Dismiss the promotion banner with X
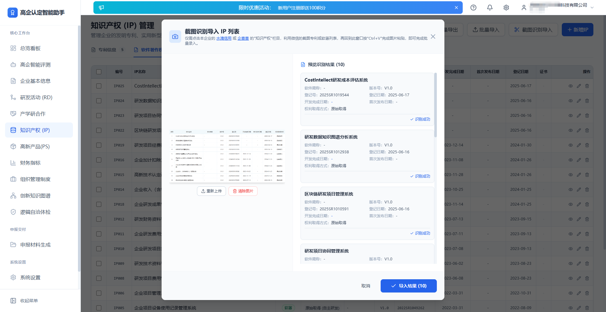Image resolution: width=606 pixels, height=312 pixels. pos(456,8)
